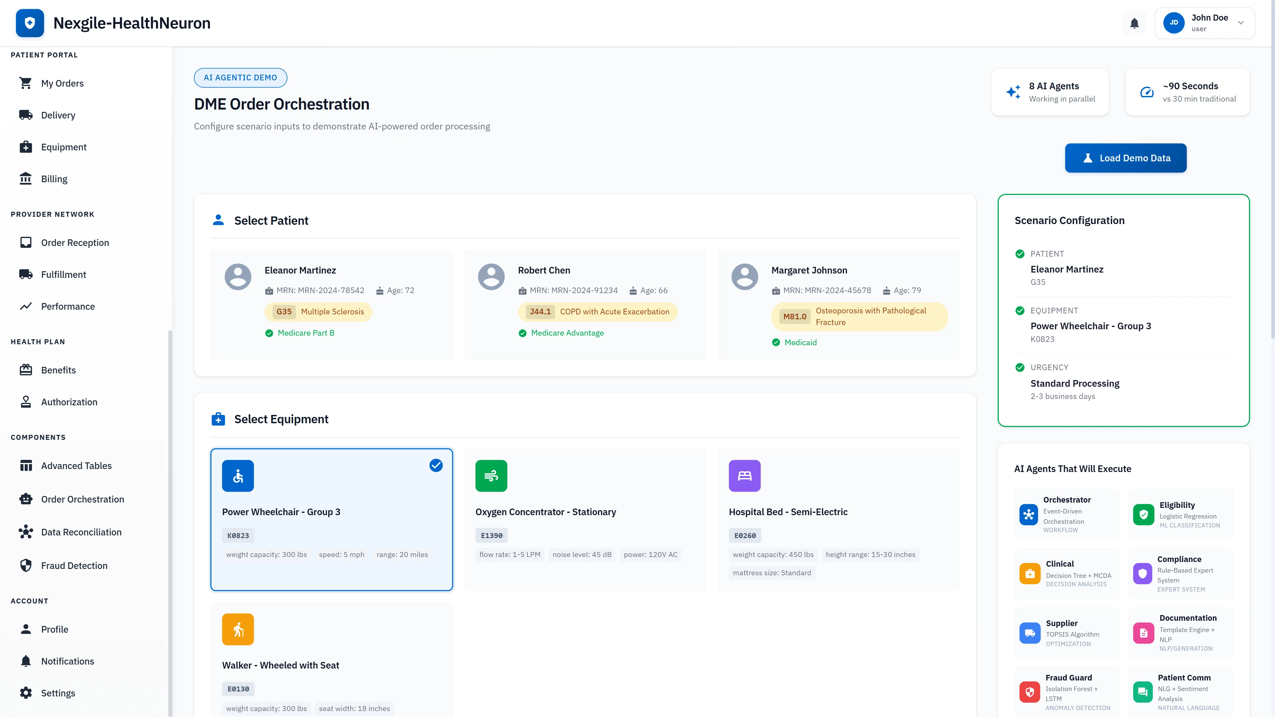The height and width of the screenshot is (717, 1275).
Task: Open the Authorization link under Health Plan
Action: (x=69, y=402)
